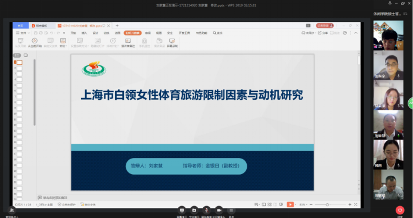
Task: Click the zoom slider handle in status bar
Action: [x=327, y=204]
